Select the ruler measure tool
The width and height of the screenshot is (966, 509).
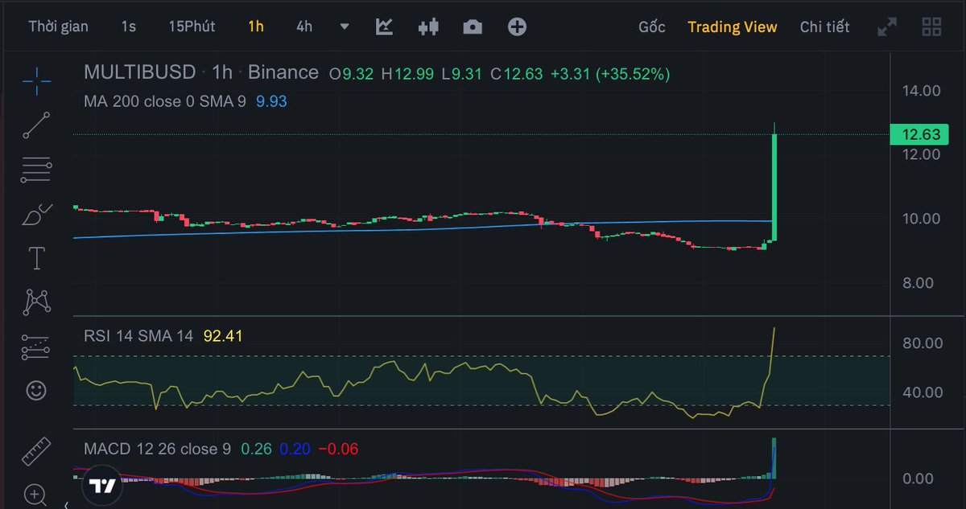[x=36, y=451]
